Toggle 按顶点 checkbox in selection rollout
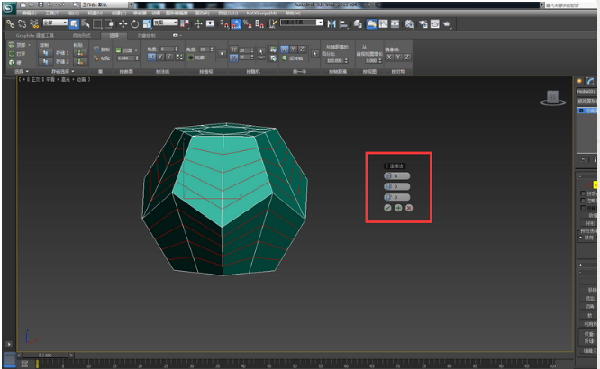 click(x=583, y=193)
